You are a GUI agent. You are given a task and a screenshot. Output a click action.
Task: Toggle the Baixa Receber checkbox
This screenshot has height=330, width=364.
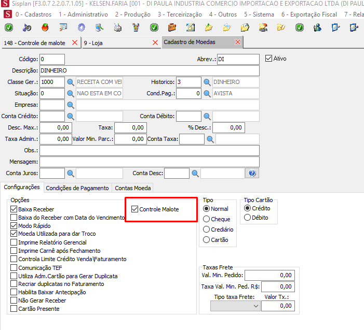tap(14, 209)
